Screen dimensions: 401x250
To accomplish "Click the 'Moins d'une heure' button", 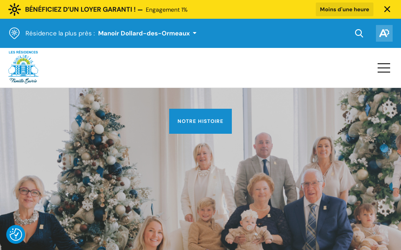I will 344,10.
